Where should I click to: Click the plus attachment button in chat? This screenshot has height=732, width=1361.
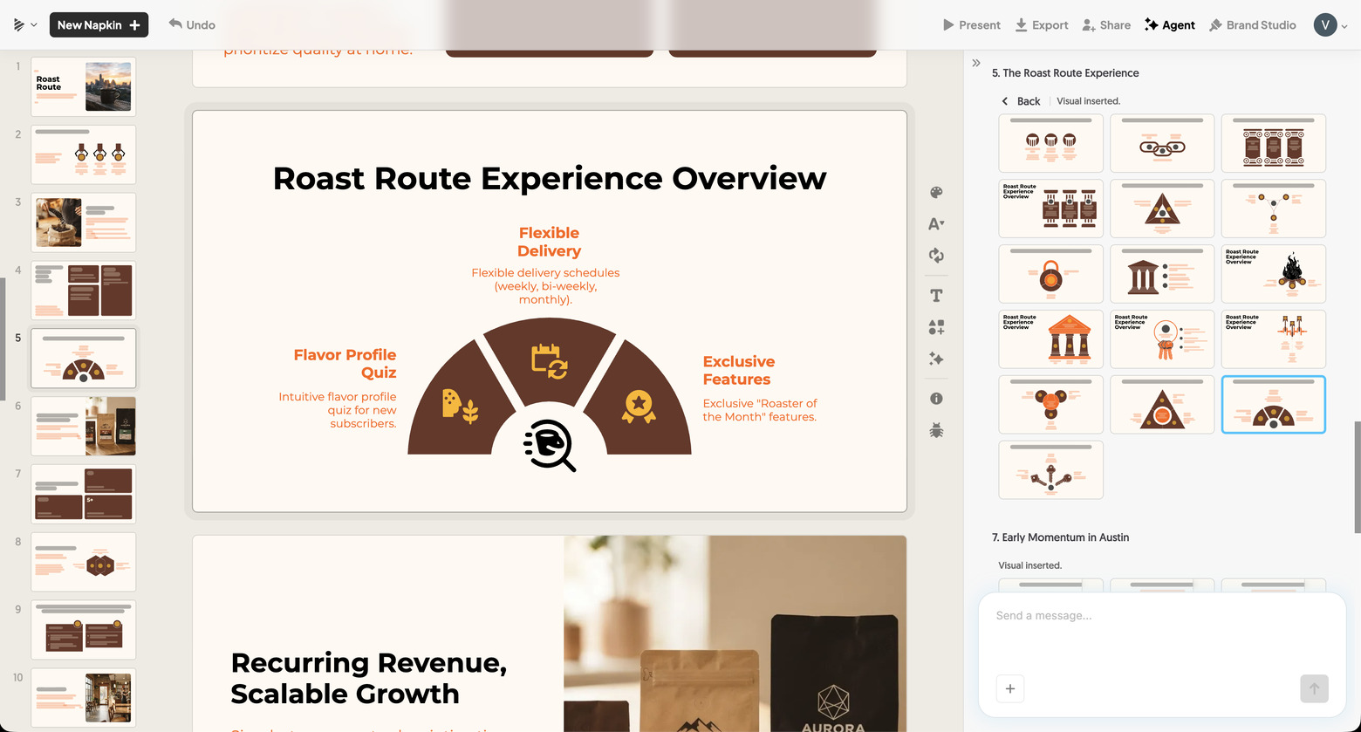(1010, 688)
